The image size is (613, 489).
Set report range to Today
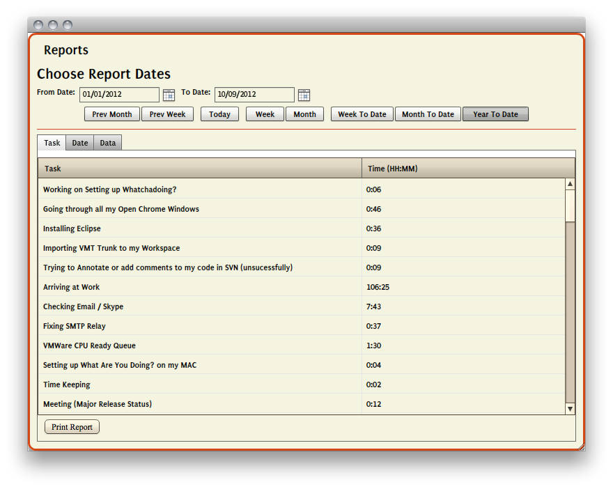click(219, 114)
